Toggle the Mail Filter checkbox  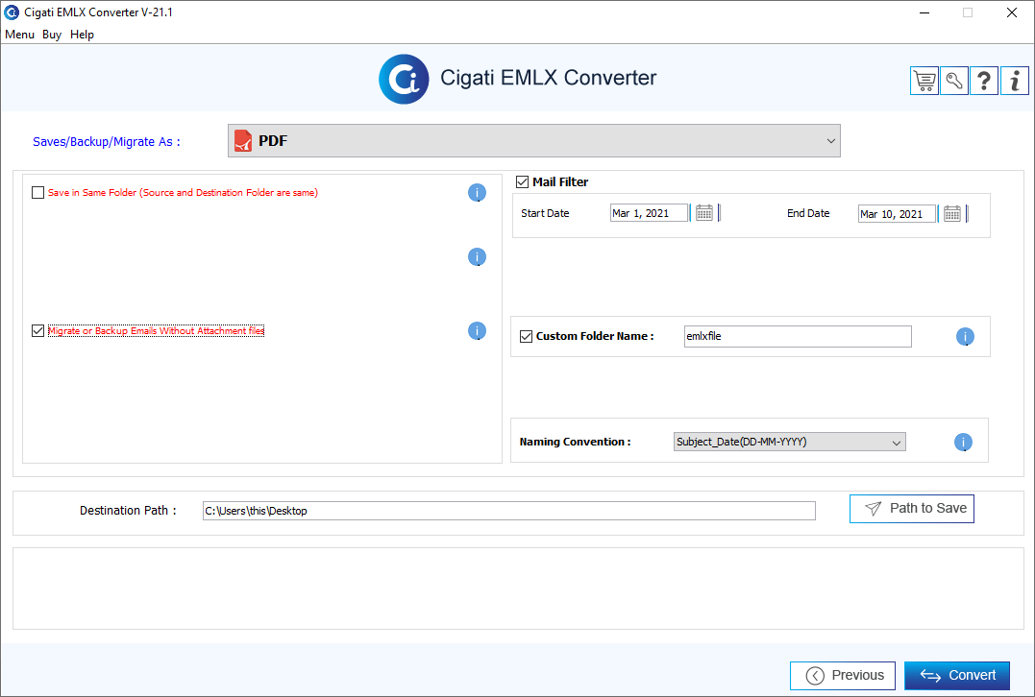pyautogui.click(x=522, y=182)
